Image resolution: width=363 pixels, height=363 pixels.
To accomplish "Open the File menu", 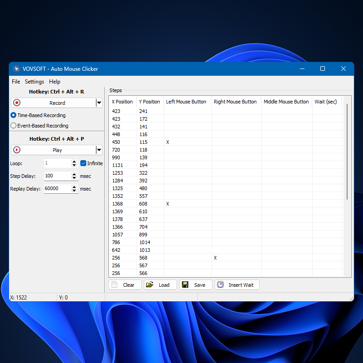I will 16,82.
